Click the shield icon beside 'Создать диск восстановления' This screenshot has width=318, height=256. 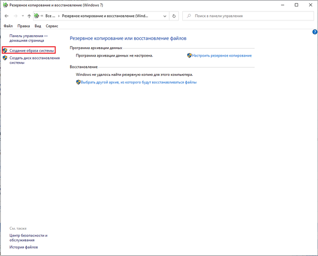[x=5, y=58]
